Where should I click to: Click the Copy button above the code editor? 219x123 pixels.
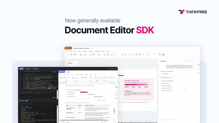click(x=54, y=72)
